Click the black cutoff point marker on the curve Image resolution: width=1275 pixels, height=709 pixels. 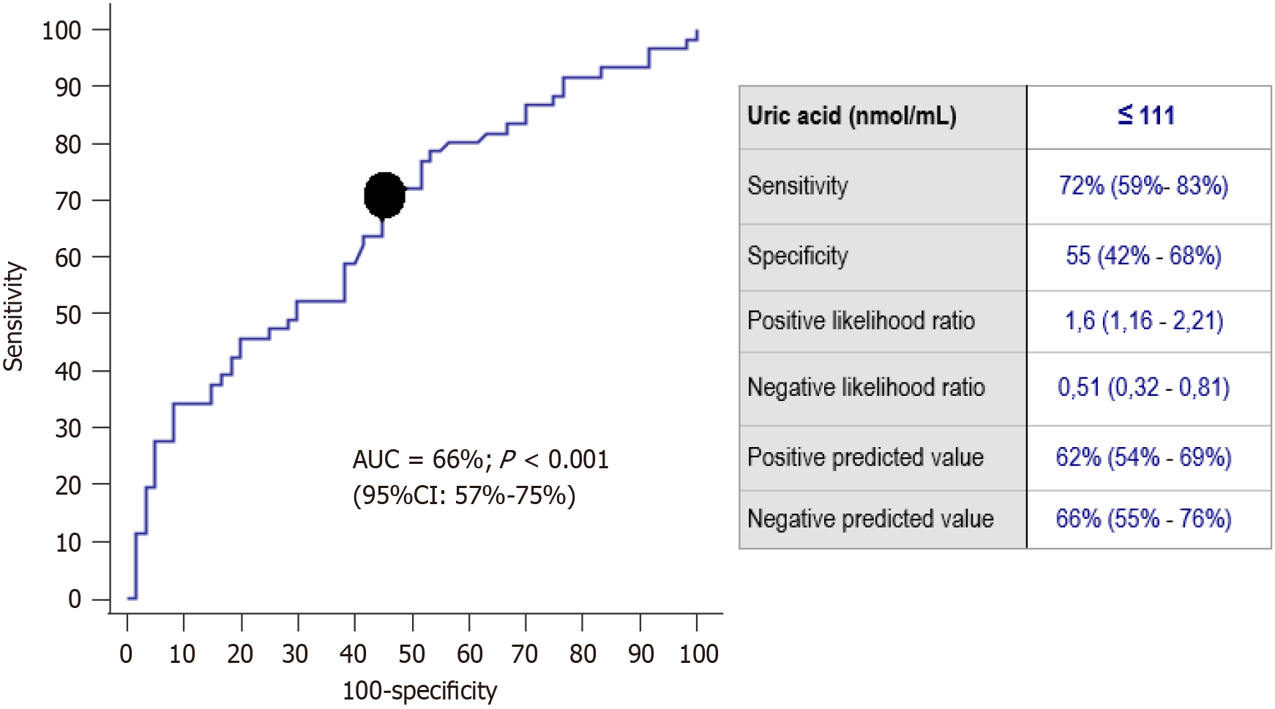[384, 195]
